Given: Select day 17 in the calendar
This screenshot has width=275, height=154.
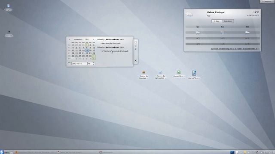Looking at the screenshot, I should pos(94,50).
